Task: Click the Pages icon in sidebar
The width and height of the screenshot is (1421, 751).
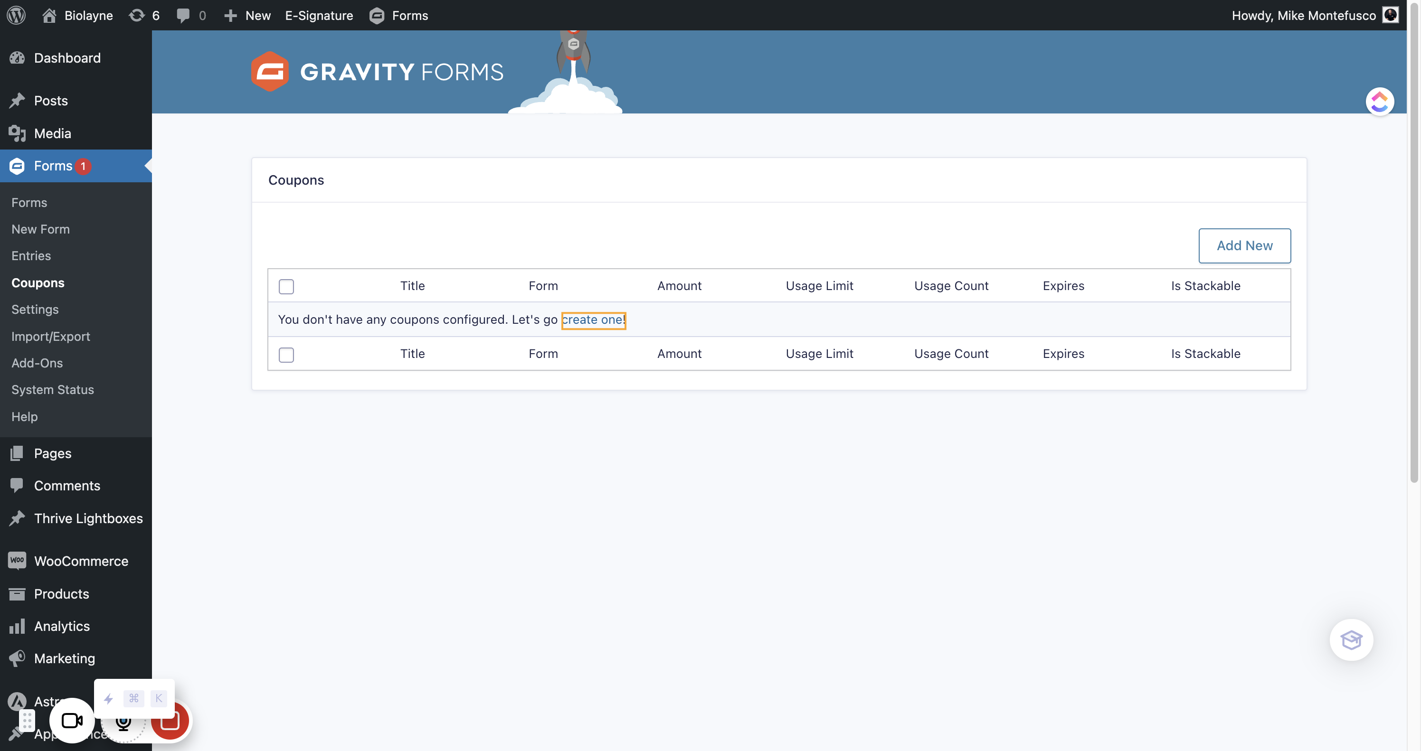Action: 17,453
